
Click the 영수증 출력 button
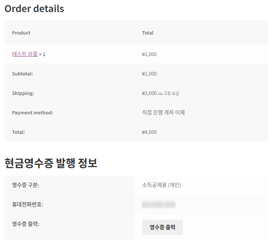point(162,227)
